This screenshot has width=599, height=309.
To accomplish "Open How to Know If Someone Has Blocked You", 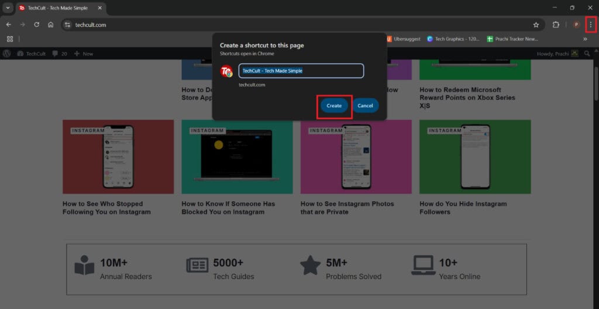I will pos(229,208).
